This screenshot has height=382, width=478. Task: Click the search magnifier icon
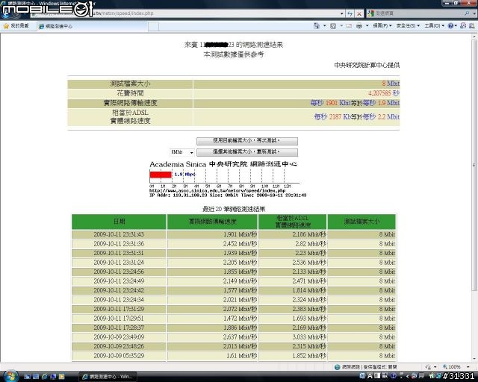(467, 13)
